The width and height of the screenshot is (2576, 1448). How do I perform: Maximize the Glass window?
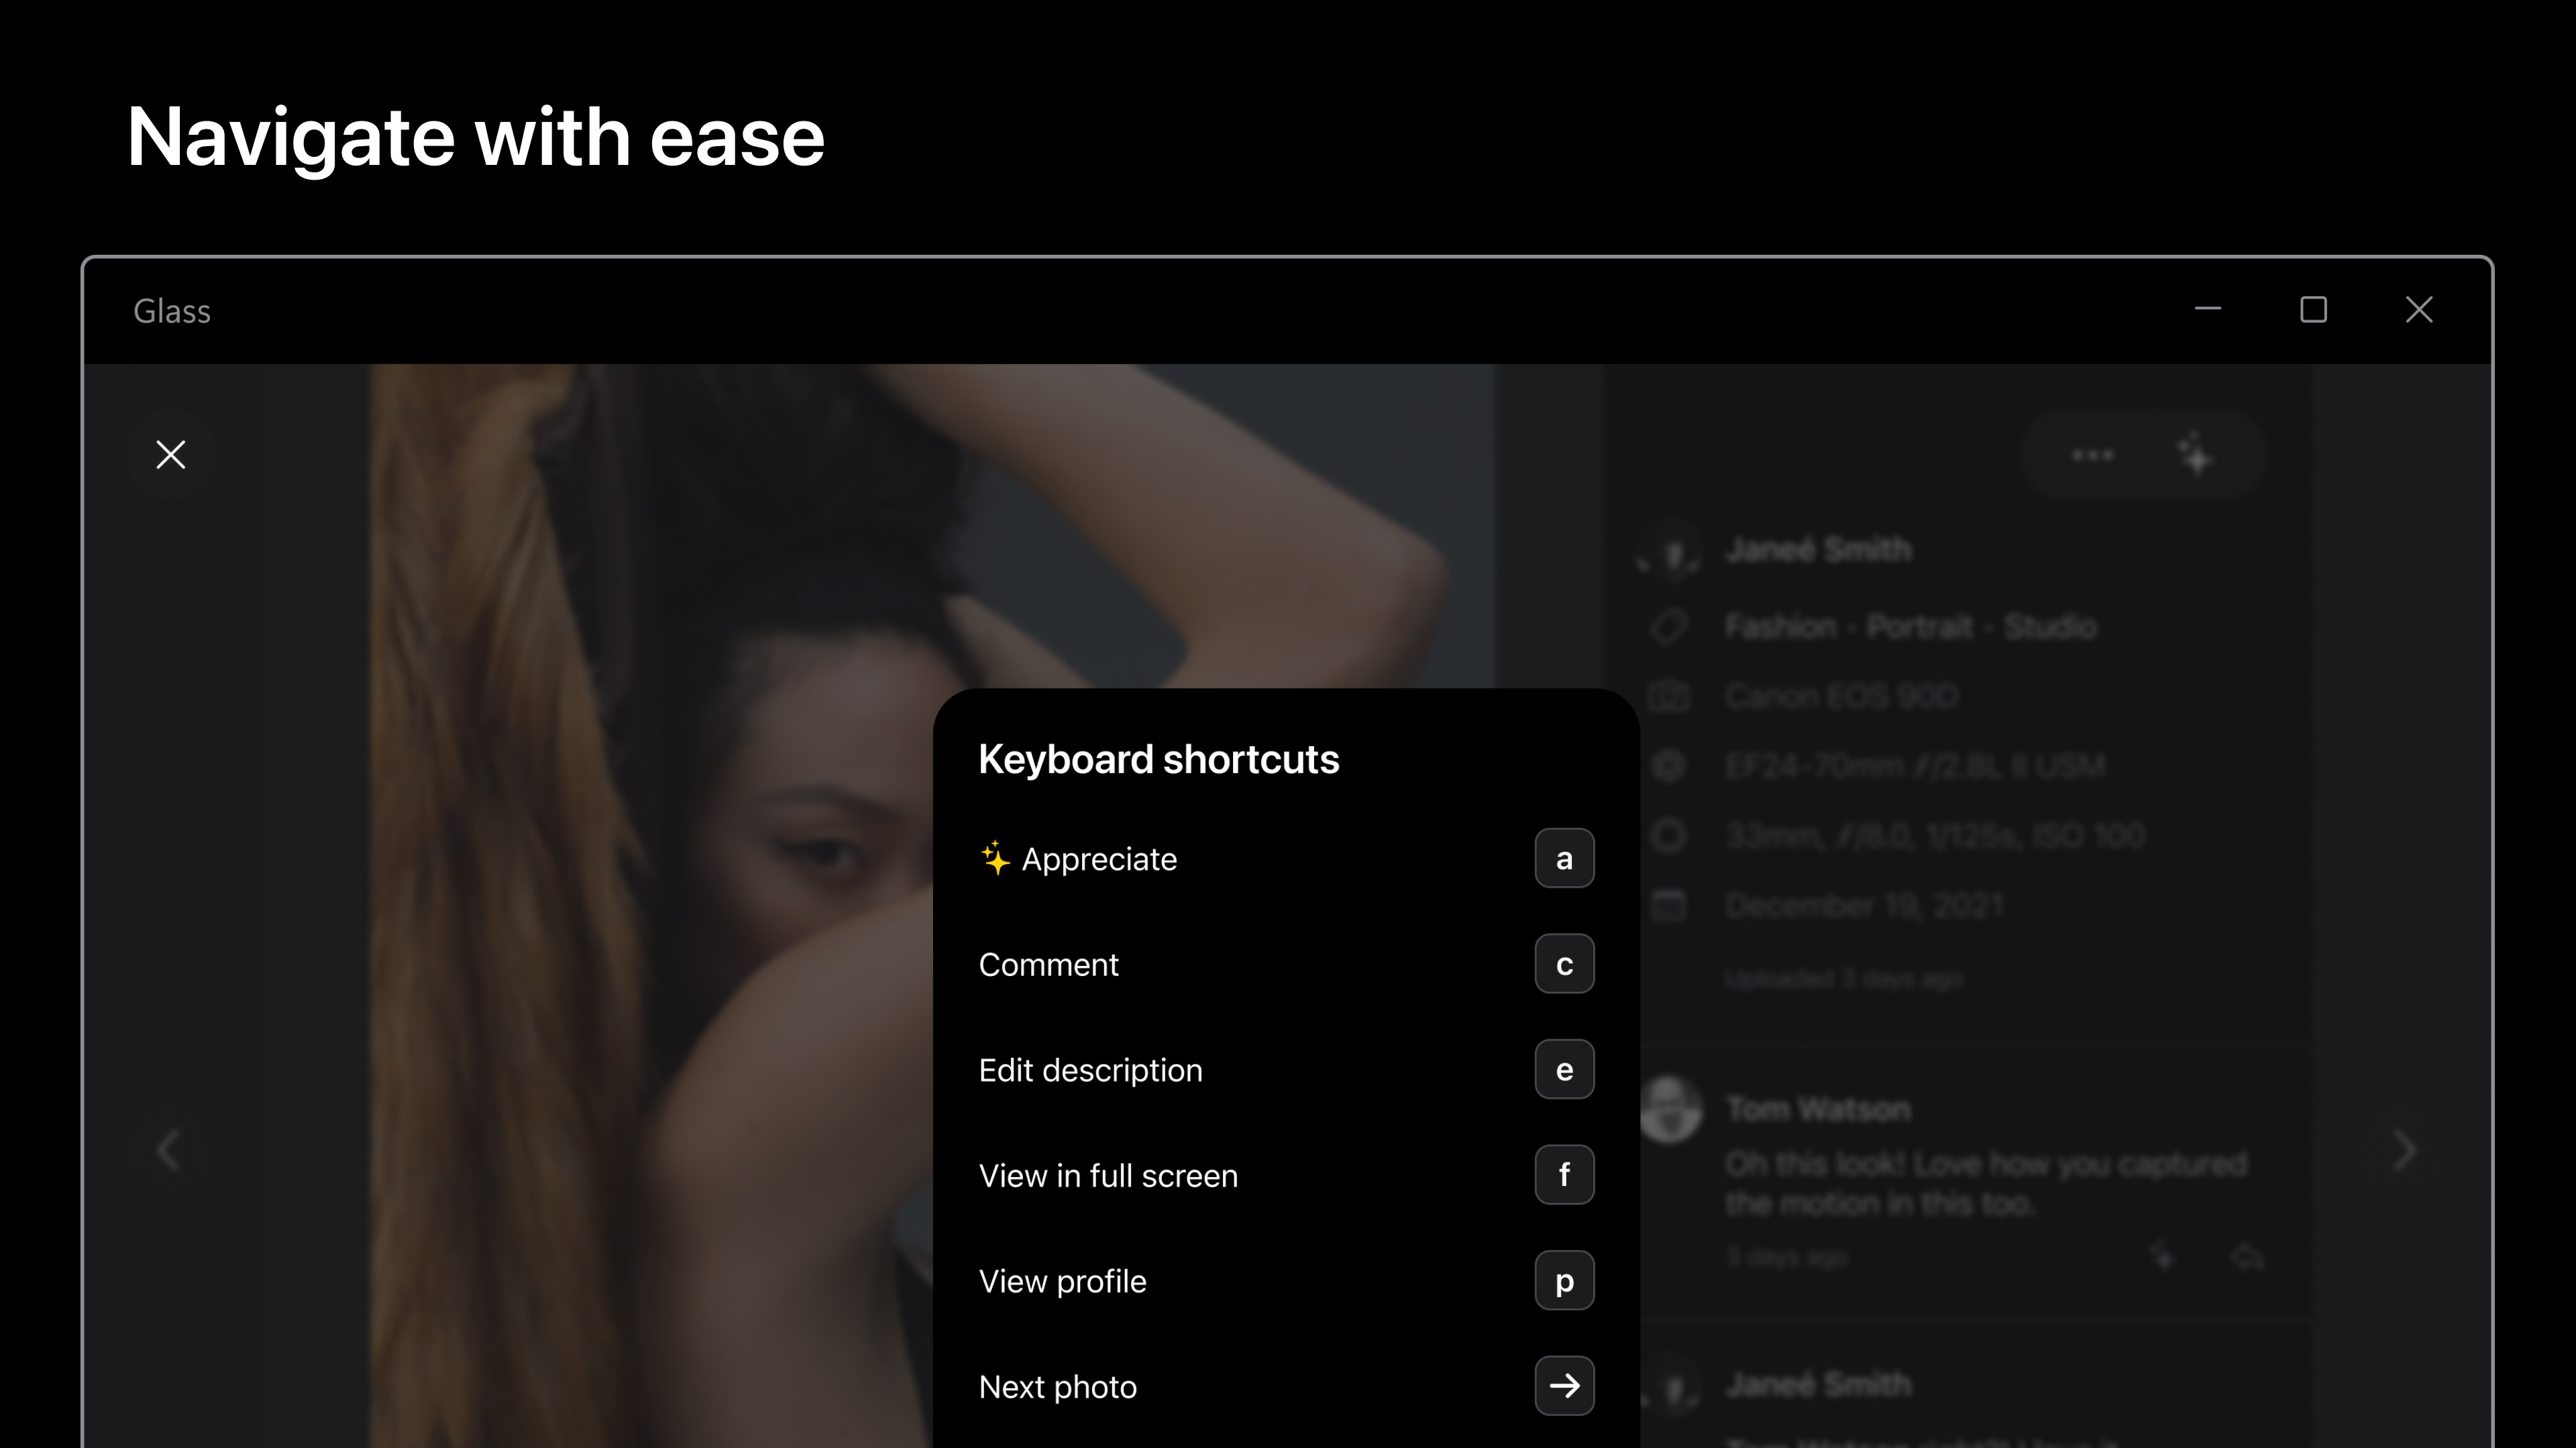click(2313, 310)
